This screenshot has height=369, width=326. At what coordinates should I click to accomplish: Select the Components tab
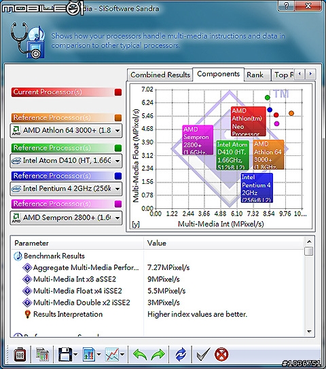[x=219, y=74]
